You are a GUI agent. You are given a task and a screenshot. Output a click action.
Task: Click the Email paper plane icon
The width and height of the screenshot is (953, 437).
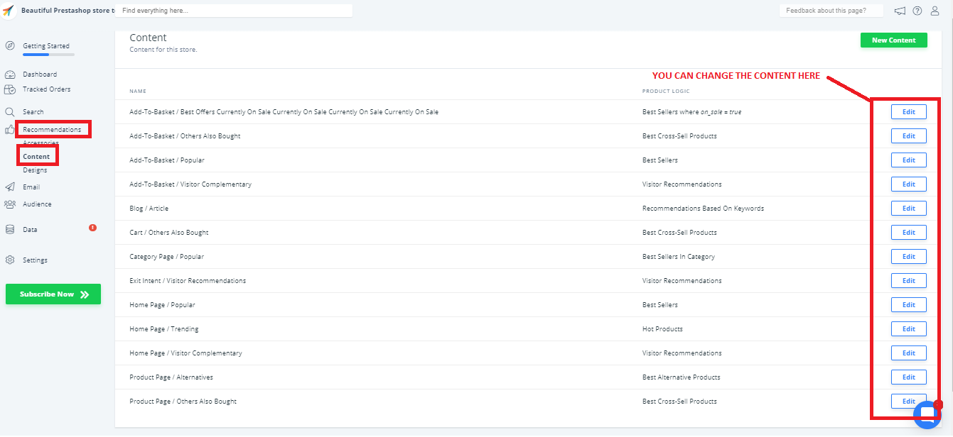click(10, 187)
